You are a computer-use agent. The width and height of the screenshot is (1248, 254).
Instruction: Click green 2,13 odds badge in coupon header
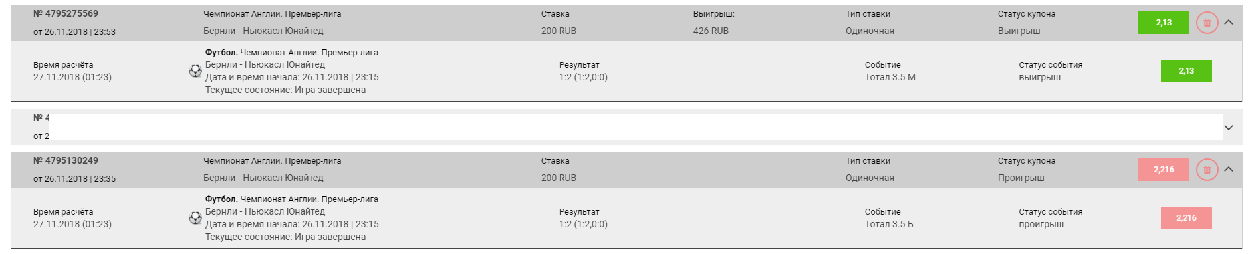(x=1164, y=23)
